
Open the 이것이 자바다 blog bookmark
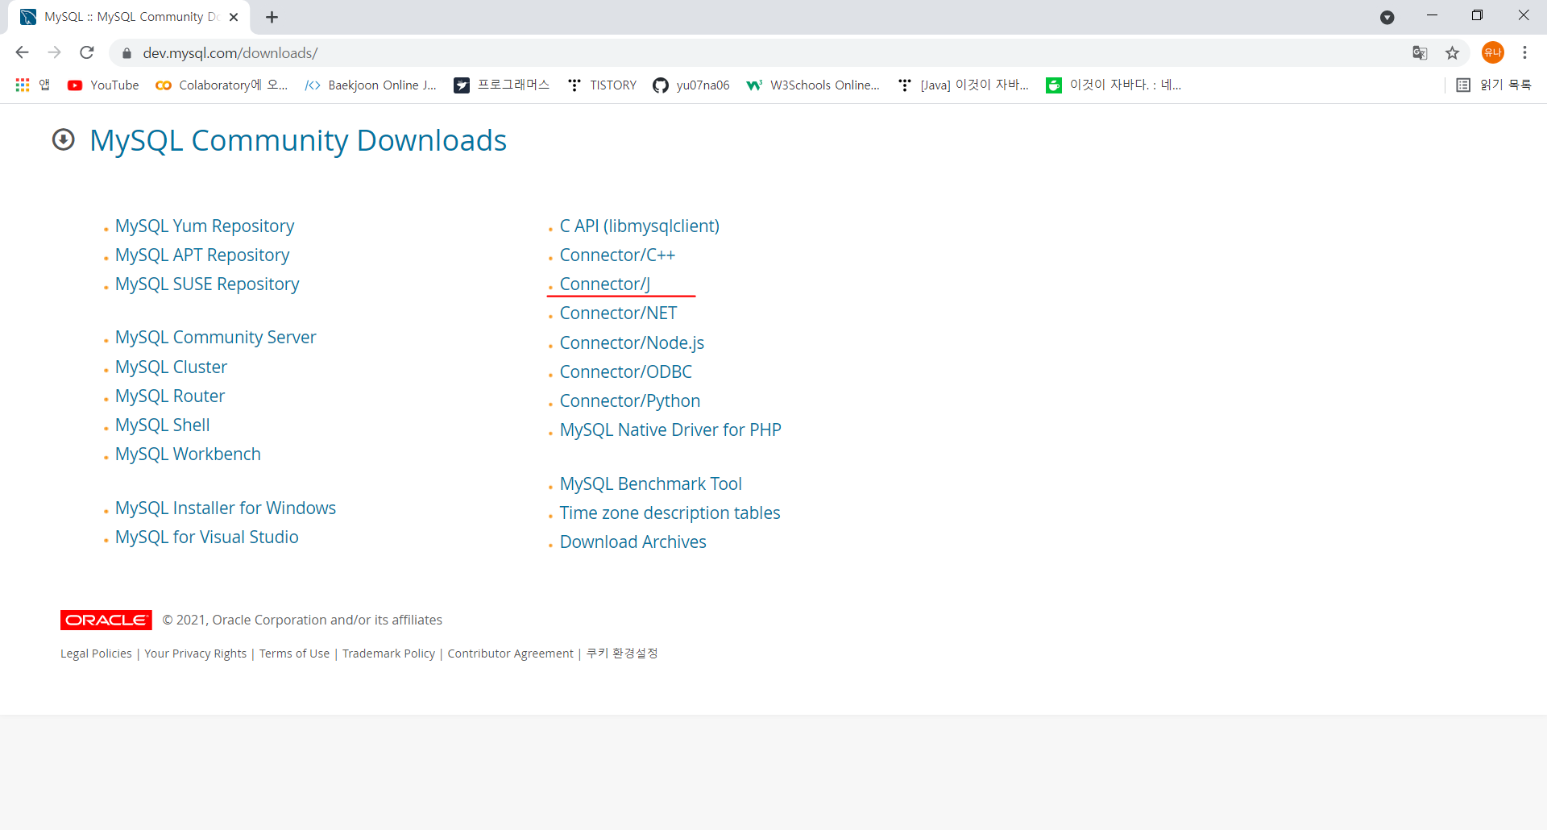click(1113, 85)
